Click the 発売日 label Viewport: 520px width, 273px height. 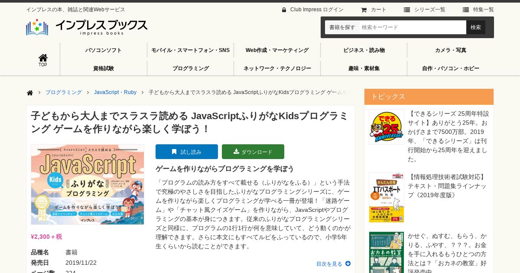(40, 263)
